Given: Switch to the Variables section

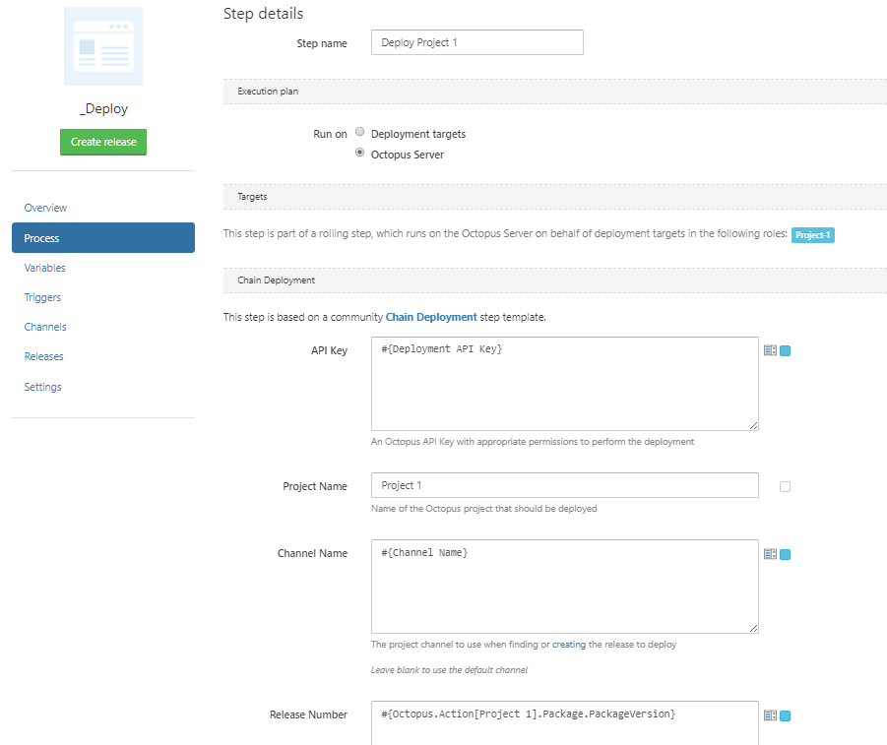Looking at the screenshot, I should point(44,268).
